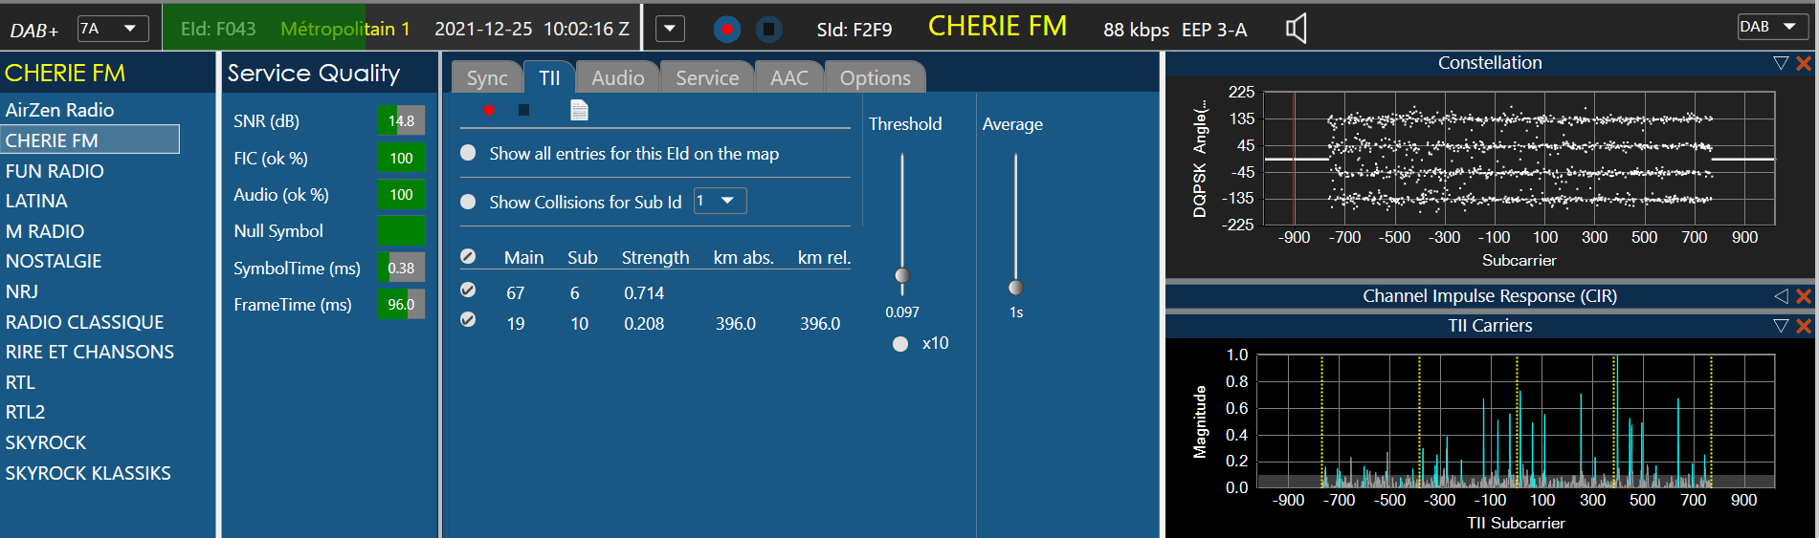The width and height of the screenshot is (1819, 538).
Task: Click the km abs. value 396.0
Action: tap(736, 324)
